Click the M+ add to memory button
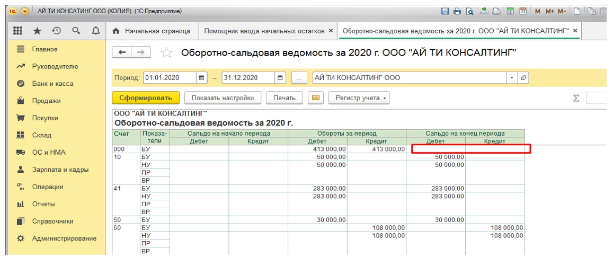The width and height of the screenshot is (613, 257). (x=549, y=11)
